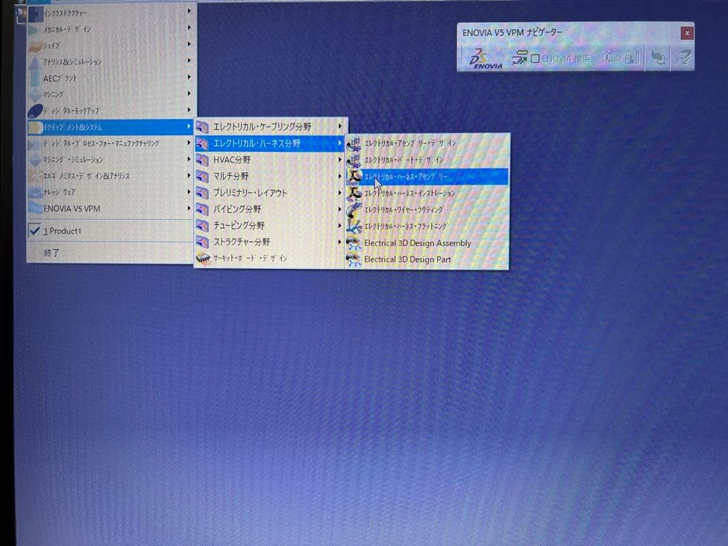
Task: Select the エレクトリカル・ハーネス・インストレーション installation icon
Action: [353, 193]
